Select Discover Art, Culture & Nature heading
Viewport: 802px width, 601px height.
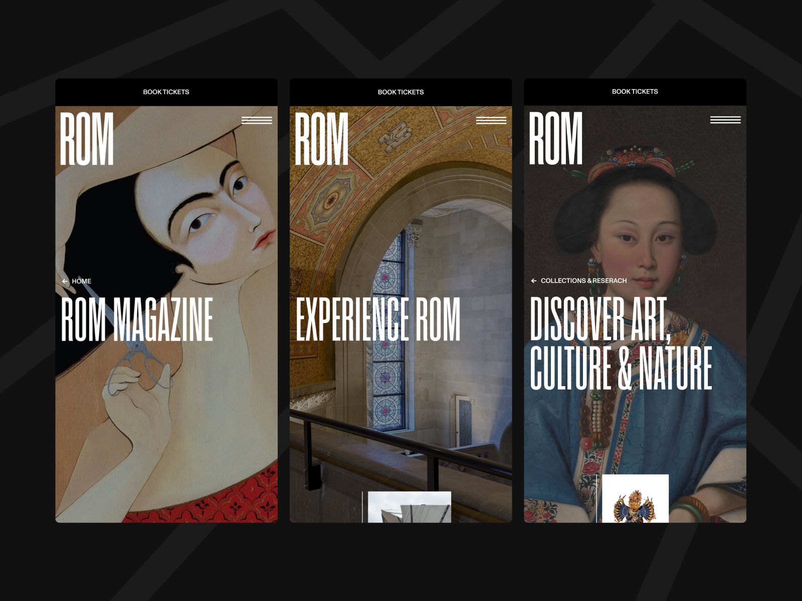[x=621, y=343]
